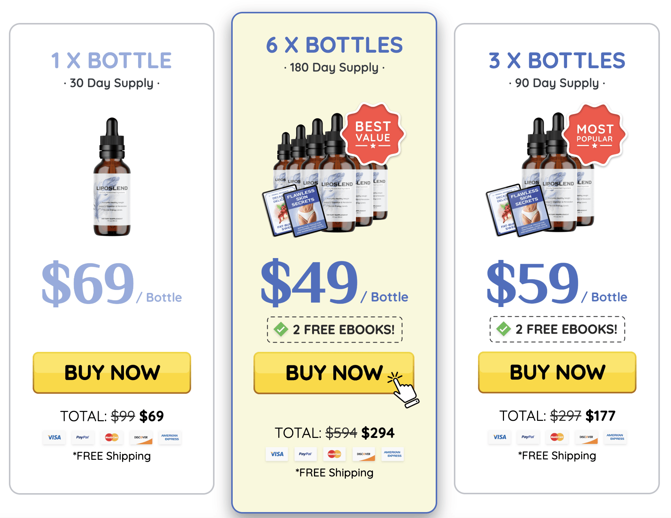The width and height of the screenshot is (671, 518).
Task: Click the Most Popular red badge
Action: 595,135
